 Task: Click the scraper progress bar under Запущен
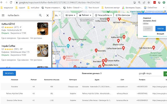pyautogui.click(x=155, y=36)
